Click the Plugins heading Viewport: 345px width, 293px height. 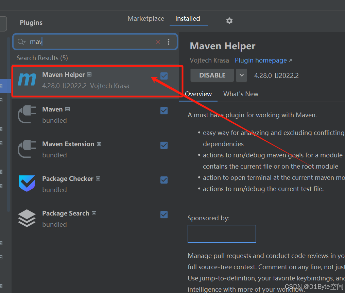pyautogui.click(x=31, y=22)
